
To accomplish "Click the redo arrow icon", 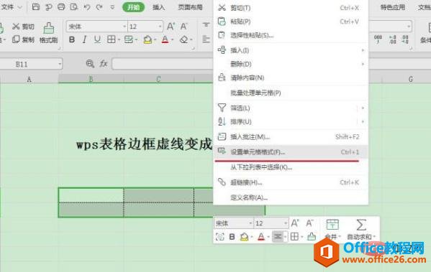I will [x=99, y=7].
